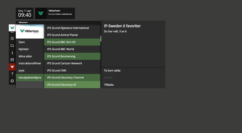Open the information icon in sidebar

click(12, 53)
